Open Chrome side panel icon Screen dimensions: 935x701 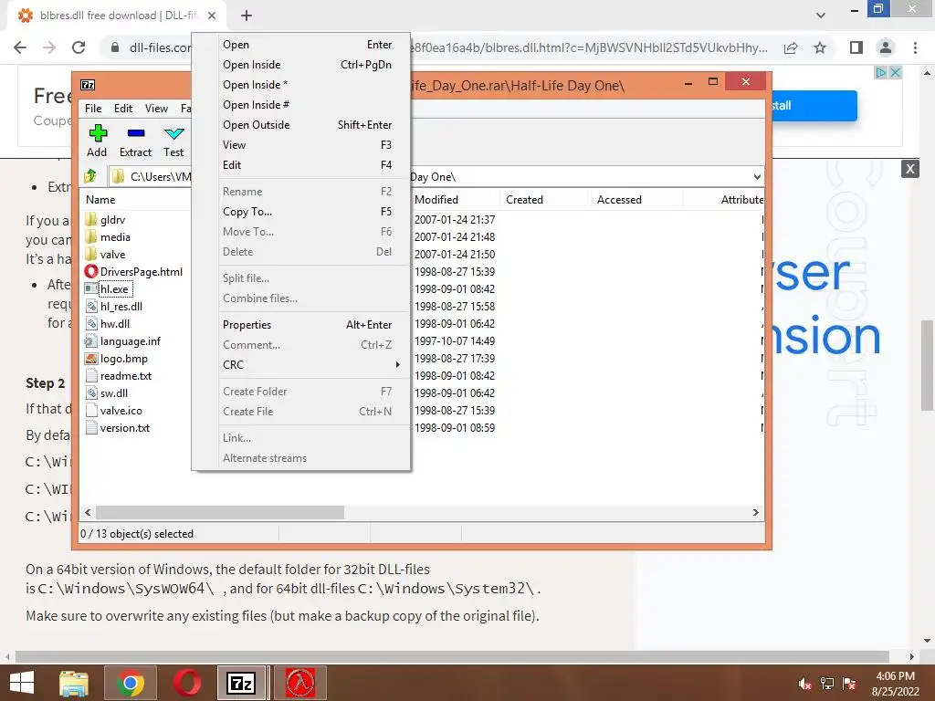coord(856,47)
